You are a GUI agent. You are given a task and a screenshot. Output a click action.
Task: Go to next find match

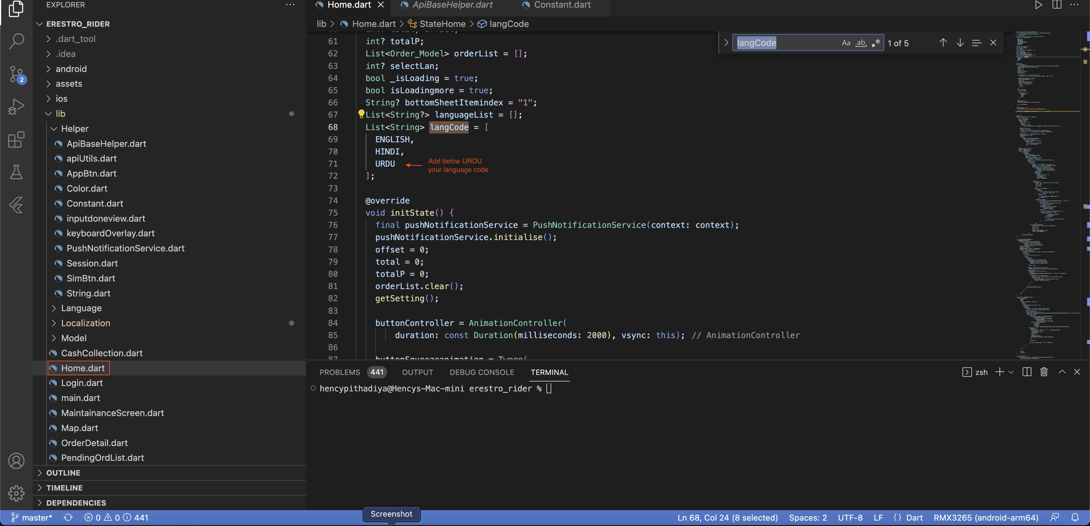960,43
